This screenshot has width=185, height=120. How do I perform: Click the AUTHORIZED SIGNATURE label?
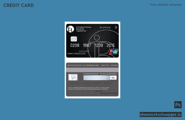(x=91, y=74)
